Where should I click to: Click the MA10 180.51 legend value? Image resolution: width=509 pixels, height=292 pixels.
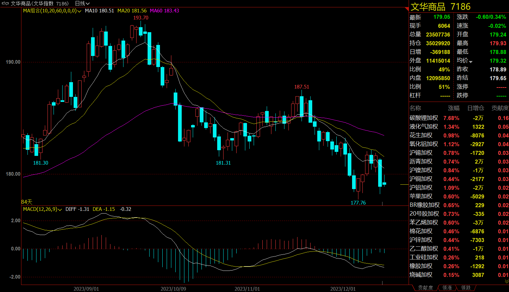pyautogui.click(x=99, y=11)
